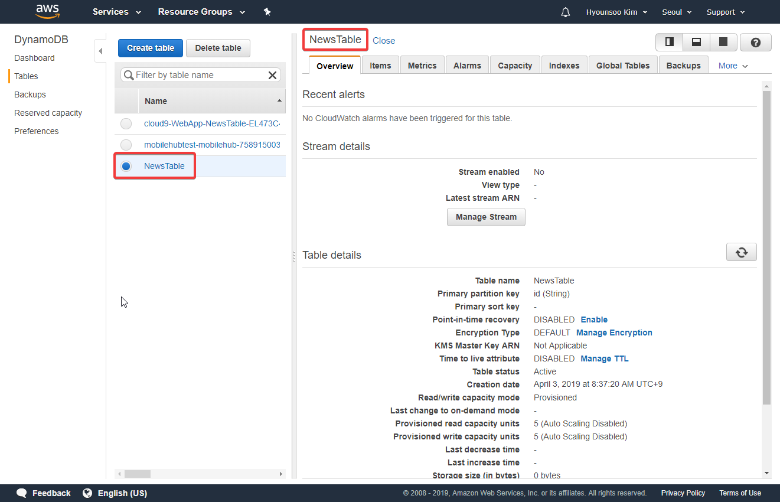This screenshot has width=780, height=502.
Task: Click the English (US) language selector
Action: click(x=122, y=493)
